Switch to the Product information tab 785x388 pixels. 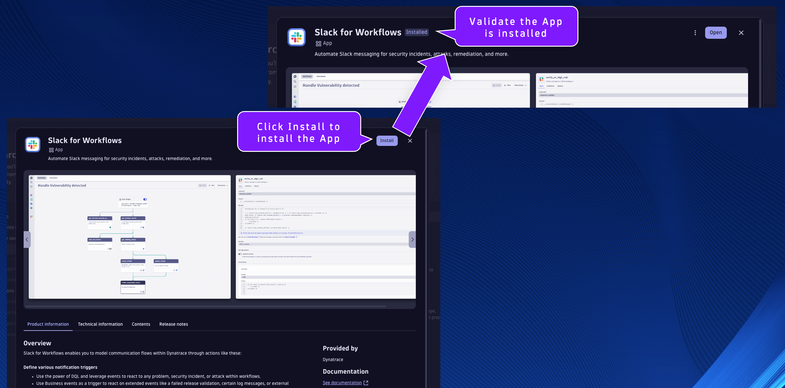pos(48,324)
